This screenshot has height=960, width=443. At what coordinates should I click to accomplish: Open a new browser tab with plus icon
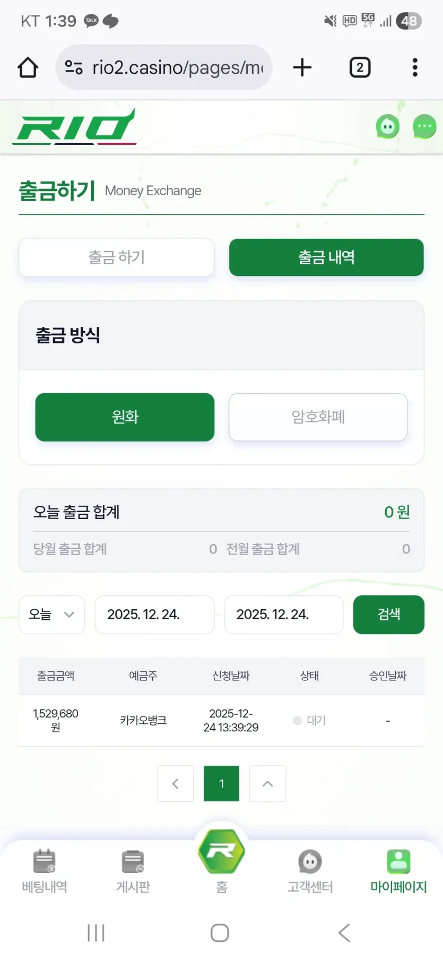(x=302, y=67)
